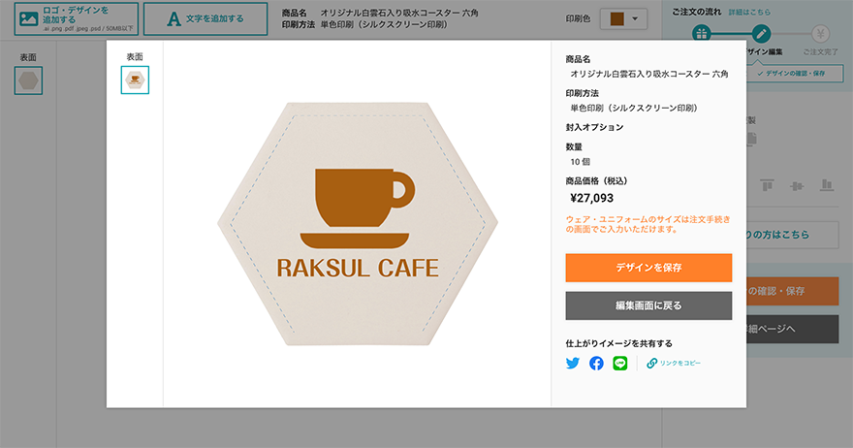Click the coffee cup design preview
This screenshot has width=853, height=448.
tap(358, 224)
